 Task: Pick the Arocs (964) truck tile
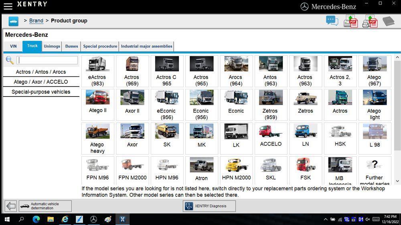[236, 71]
